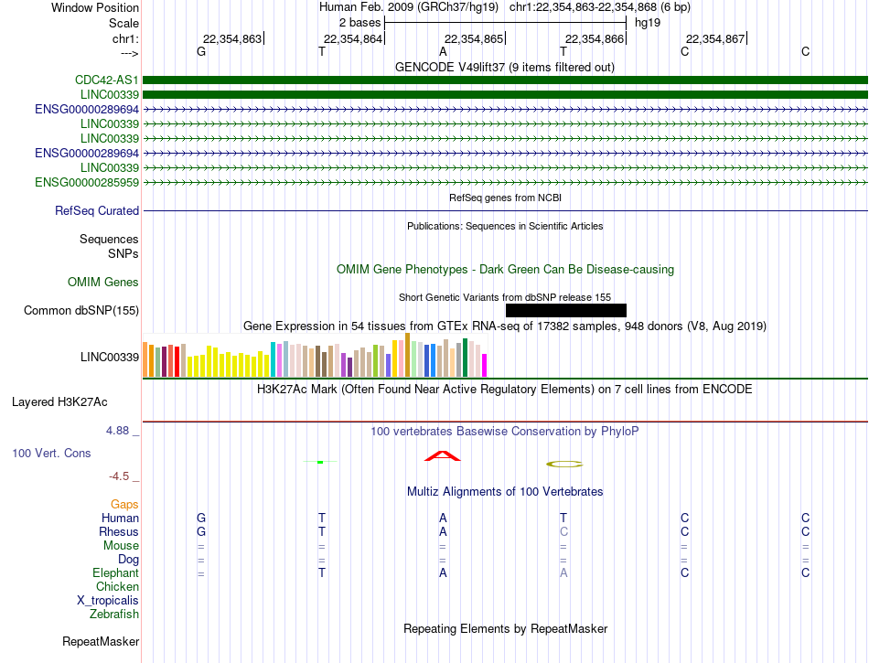The width and height of the screenshot is (869, 663).
Task: Select the Rhesus species row label
Action: coord(119,531)
